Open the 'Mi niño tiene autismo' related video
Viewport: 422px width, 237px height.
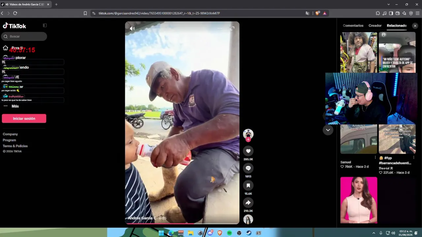tap(397, 52)
